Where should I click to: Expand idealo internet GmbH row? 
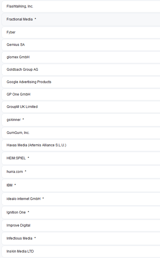click(81, 199)
